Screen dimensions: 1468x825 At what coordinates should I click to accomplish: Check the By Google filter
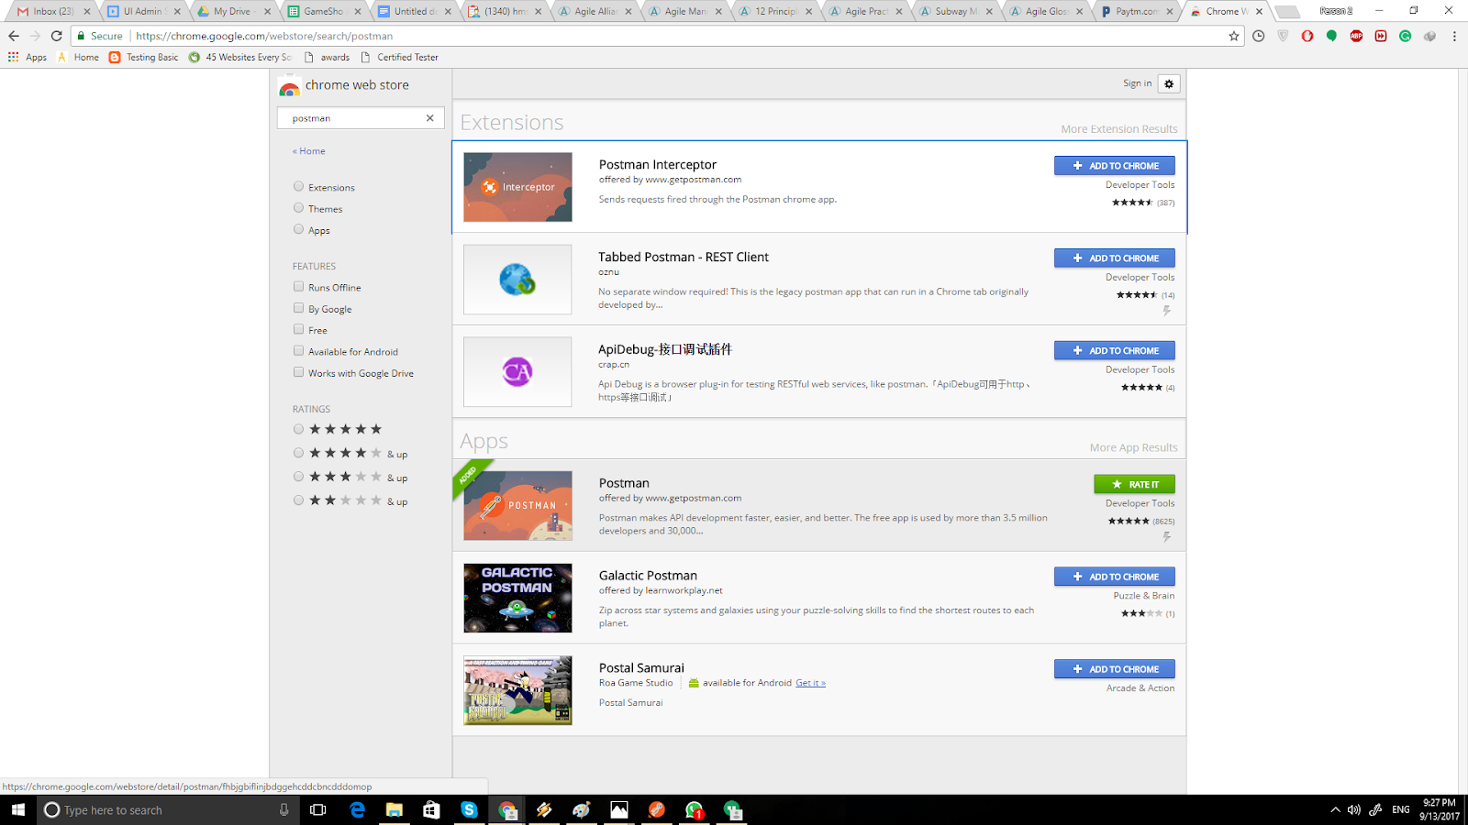click(x=298, y=308)
